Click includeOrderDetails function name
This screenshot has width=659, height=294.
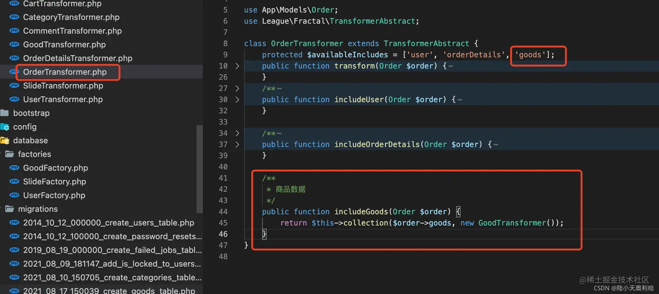pos(377,144)
